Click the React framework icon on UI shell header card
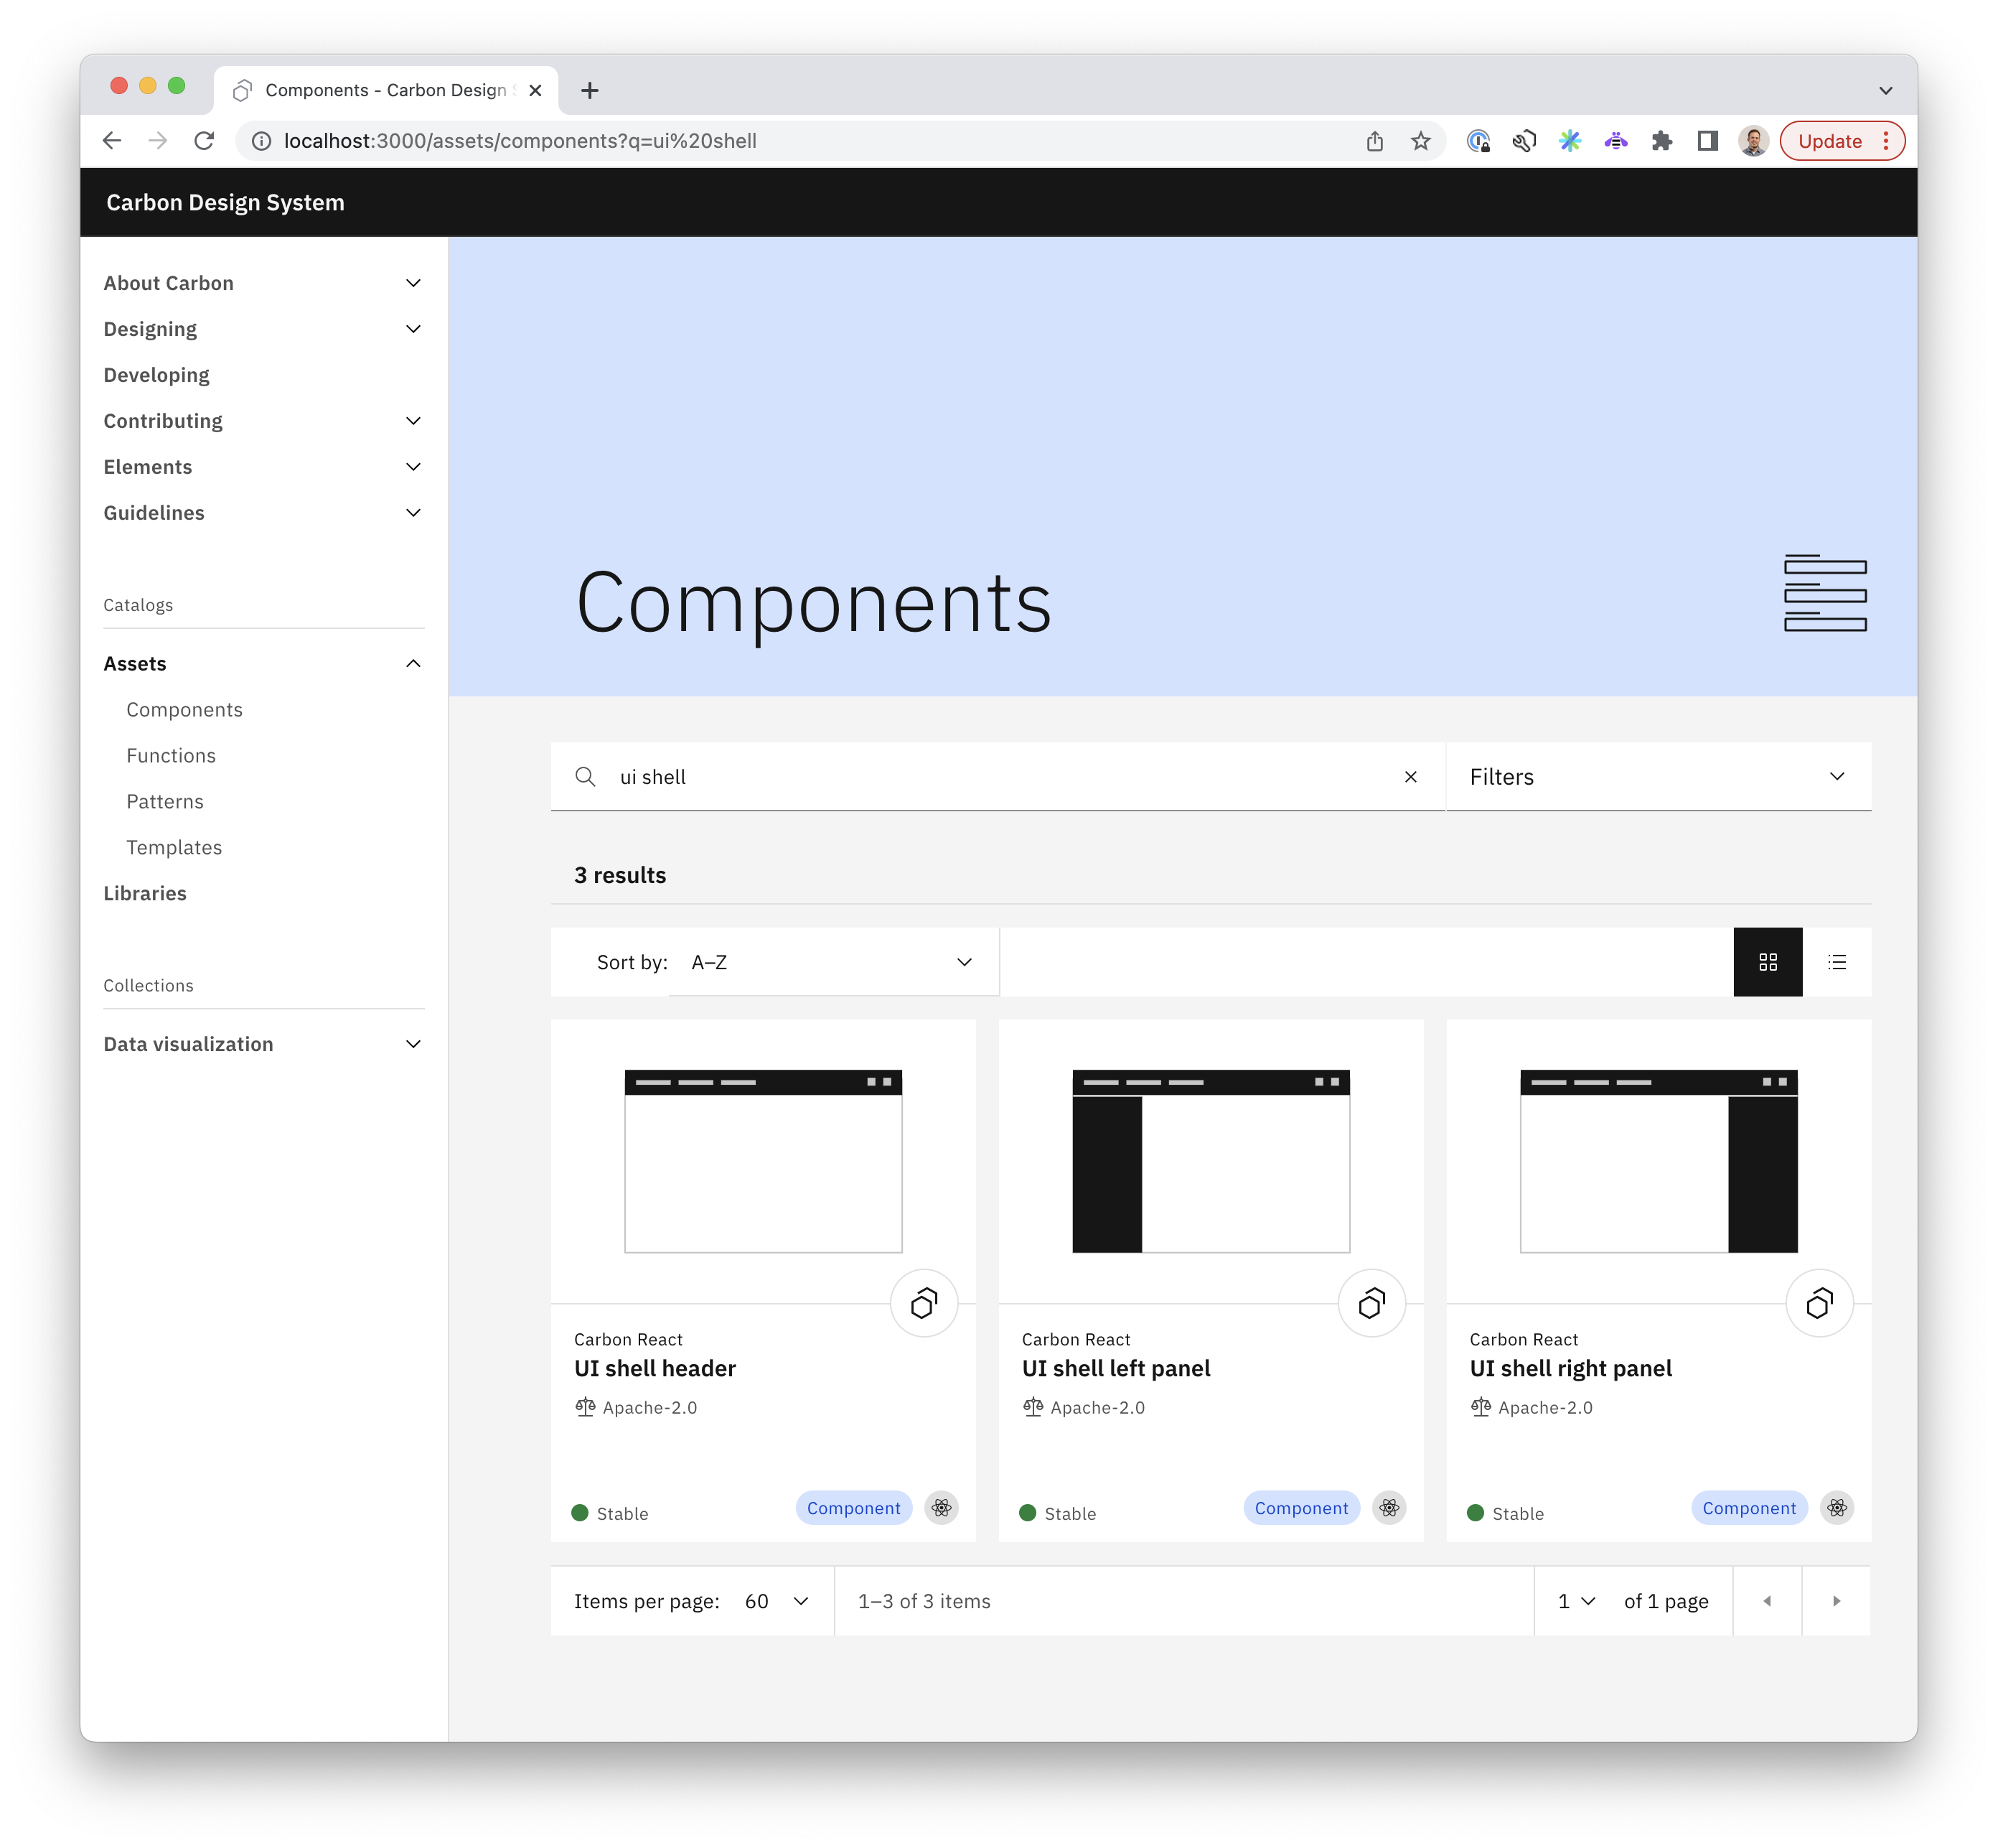The image size is (1998, 1848). (941, 1508)
